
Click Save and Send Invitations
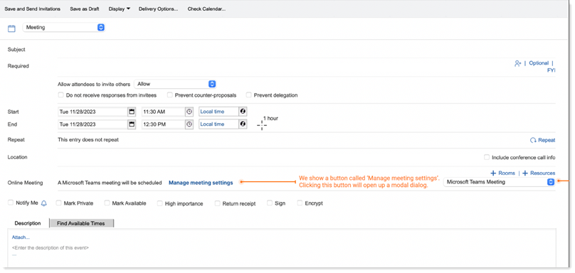tap(32, 9)
